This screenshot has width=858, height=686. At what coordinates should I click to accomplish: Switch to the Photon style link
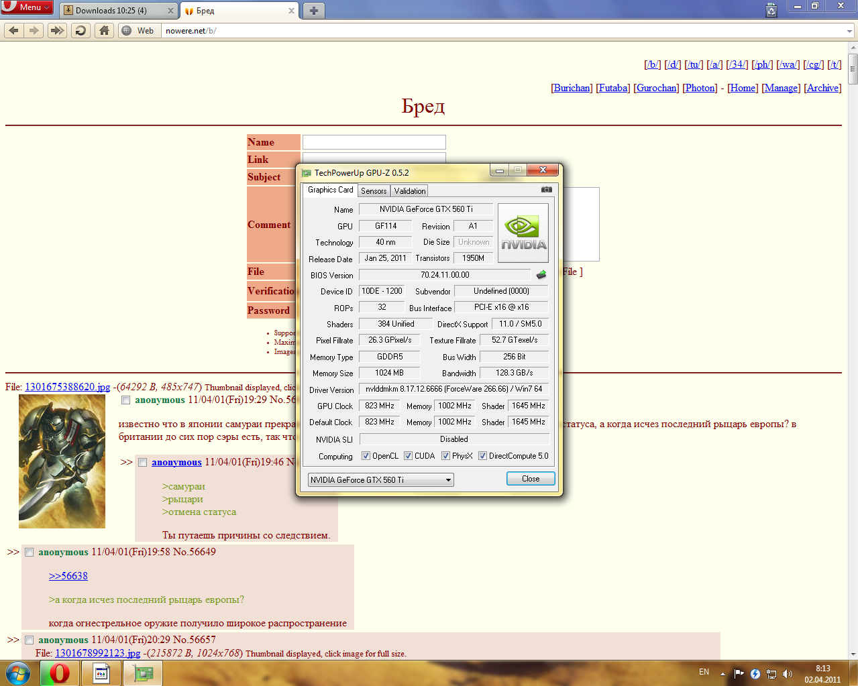pyautogui.click(x=700, y=88)
